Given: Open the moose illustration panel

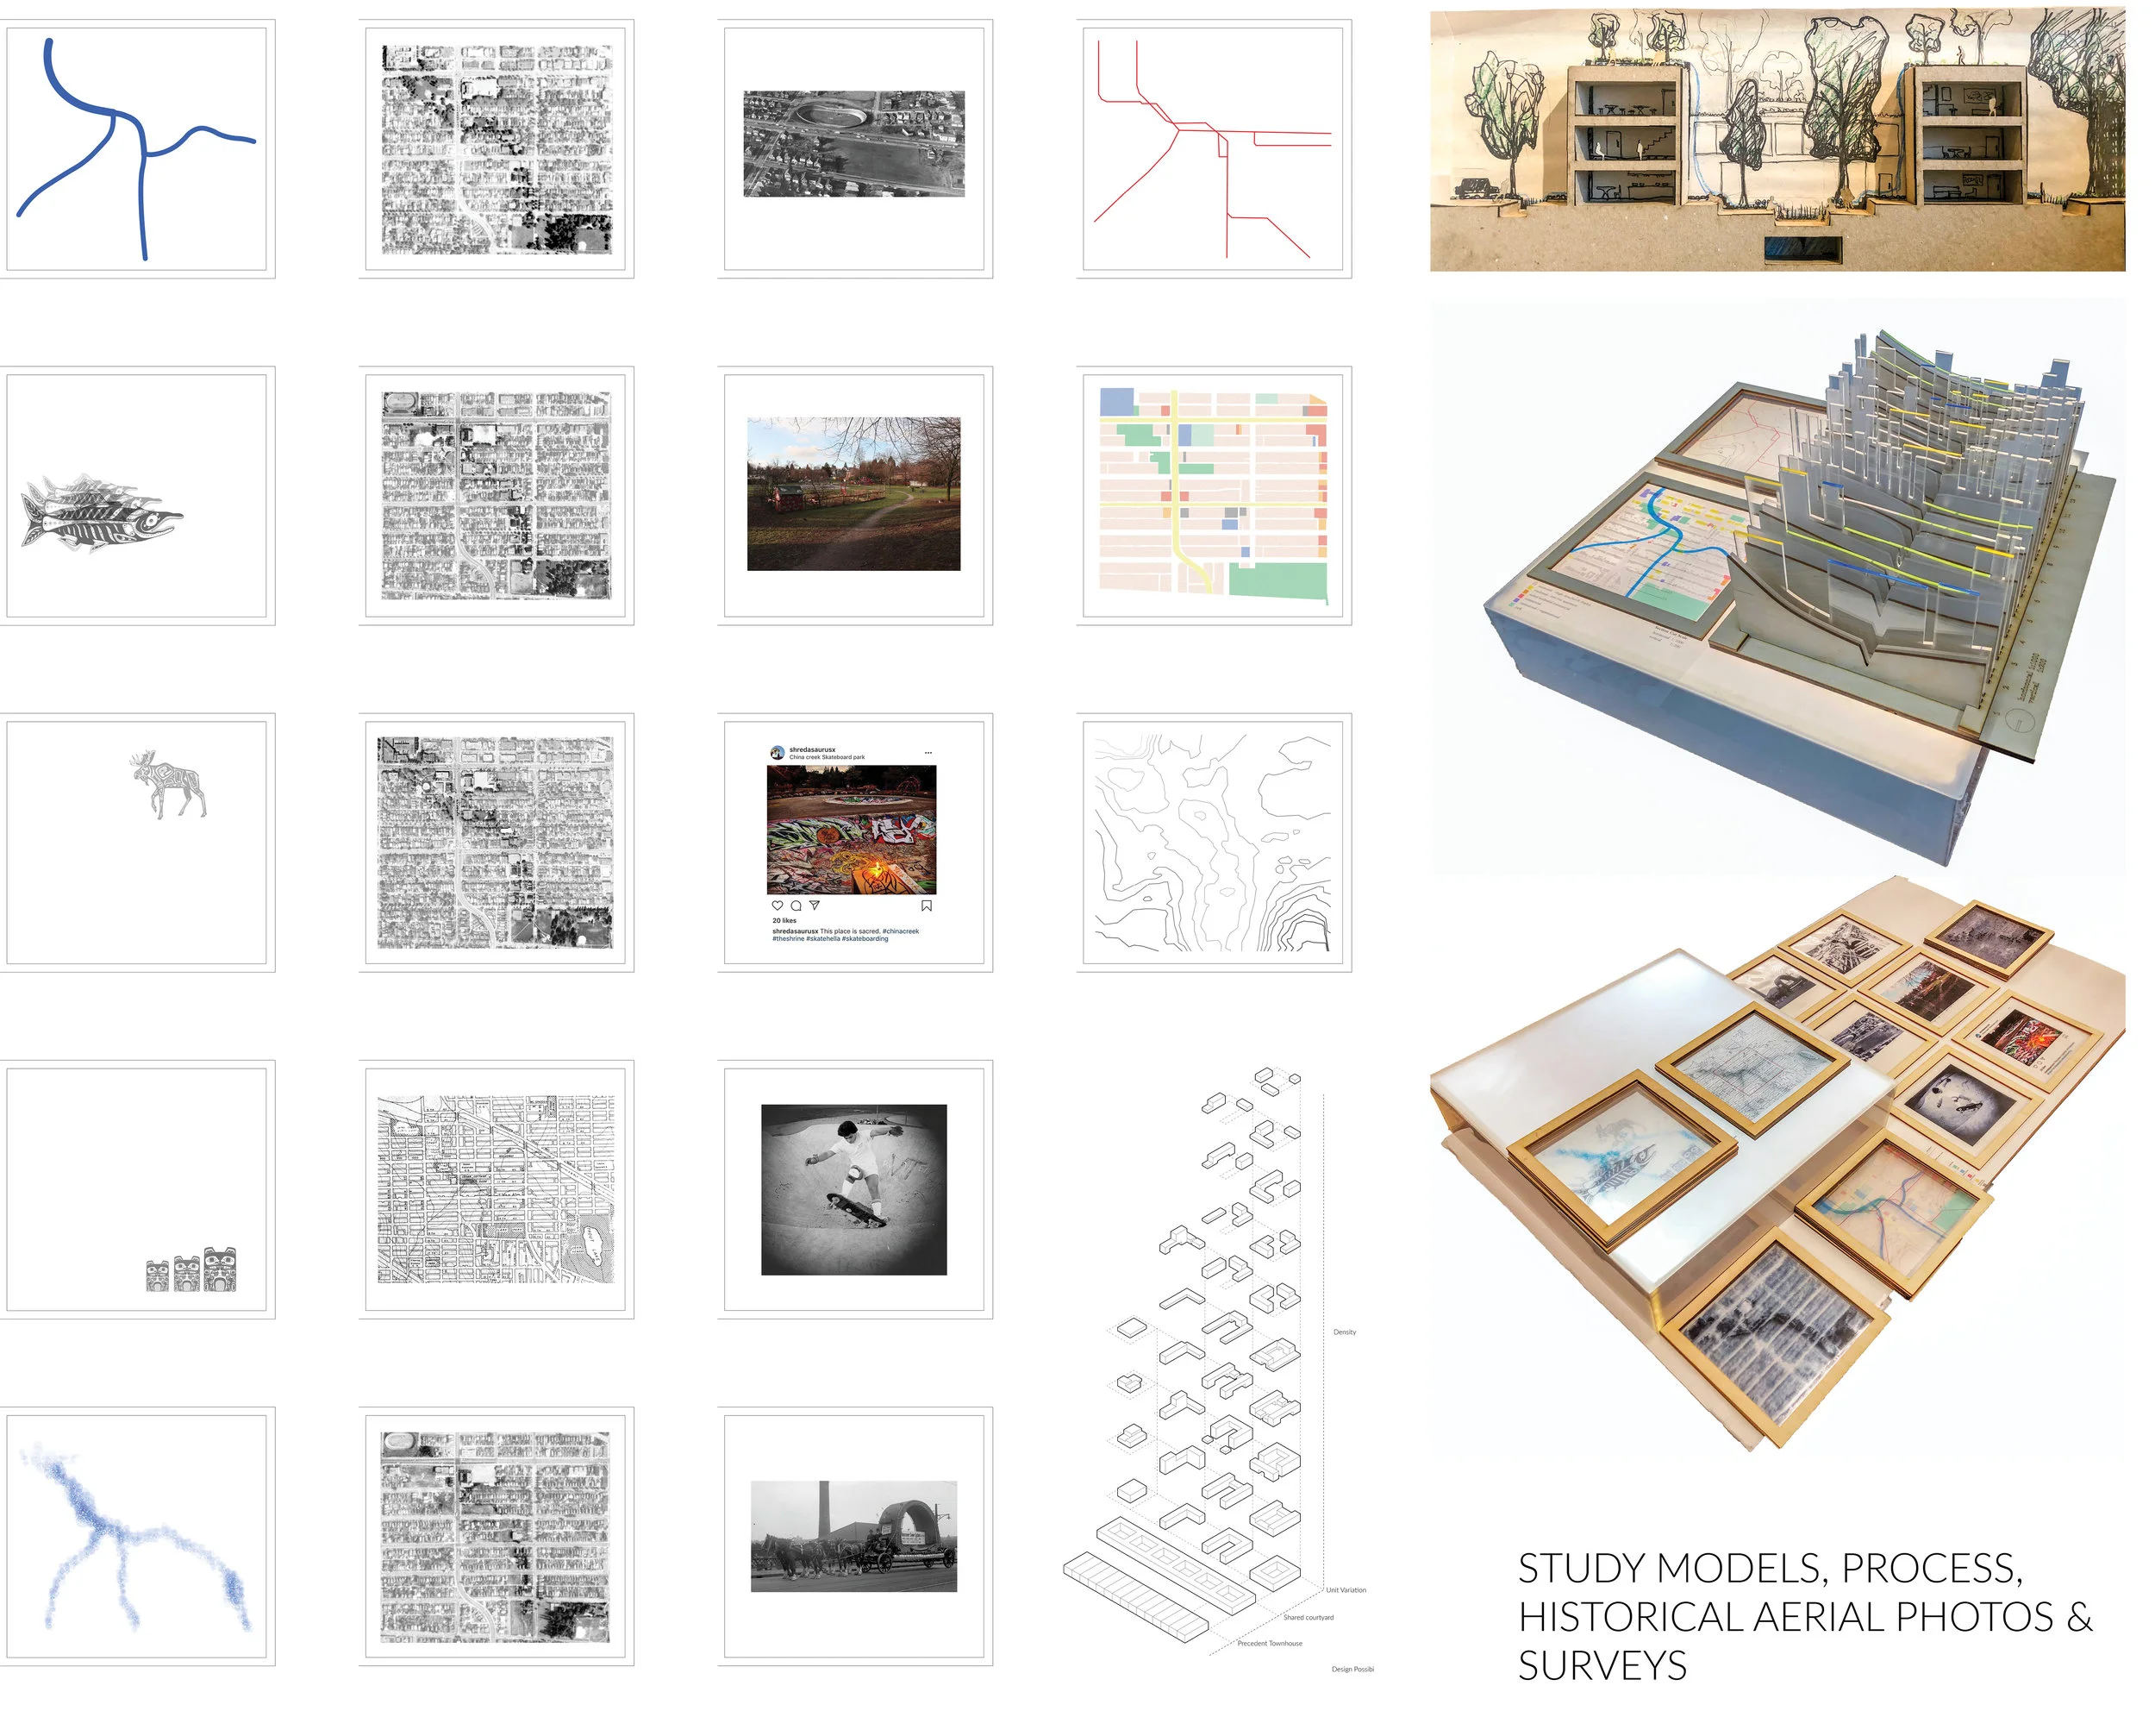Looking at the screenshot, I should (x=137, y=843).
